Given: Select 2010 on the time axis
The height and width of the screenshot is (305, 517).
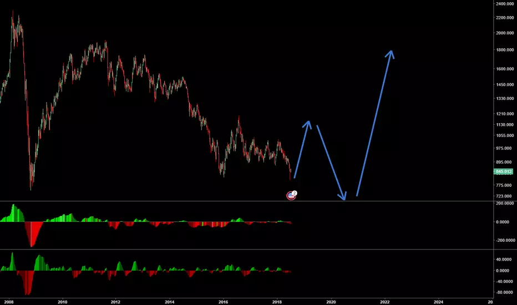Looking at the screenshot, I should (62, 302).
